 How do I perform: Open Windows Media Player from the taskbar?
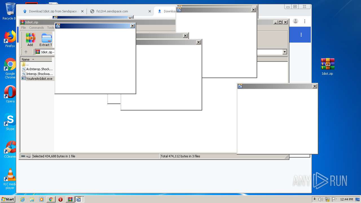pyautogui.click(x=41, y=199)
